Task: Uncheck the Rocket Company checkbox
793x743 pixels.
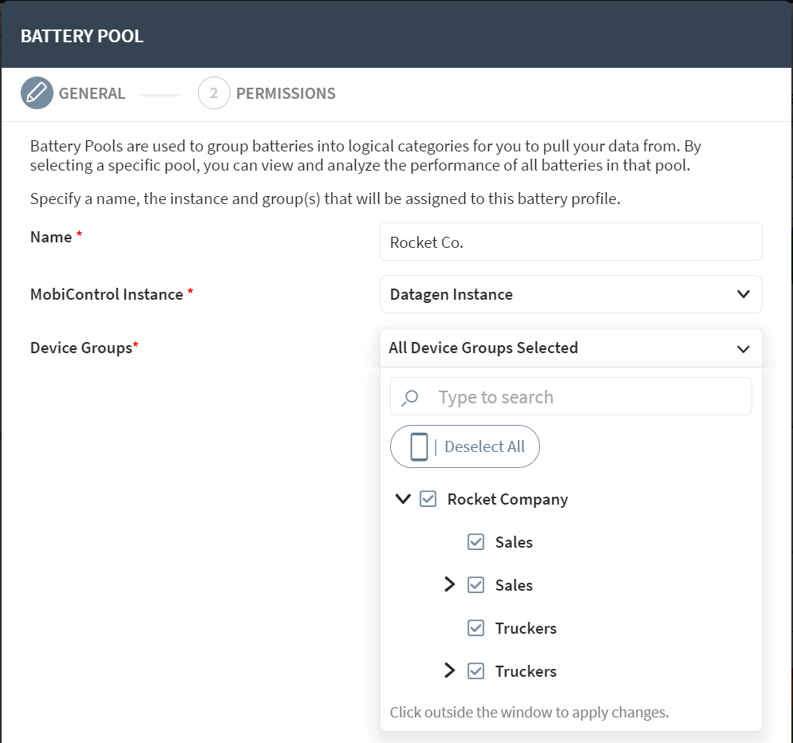Action: (428, 499)
